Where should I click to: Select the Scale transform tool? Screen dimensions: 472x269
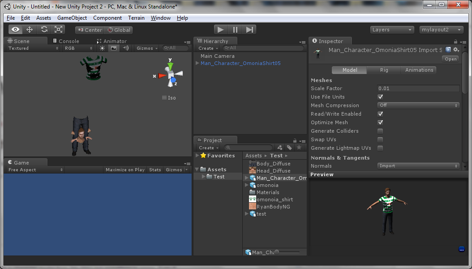pyautogui.click(x=58, y=30)
